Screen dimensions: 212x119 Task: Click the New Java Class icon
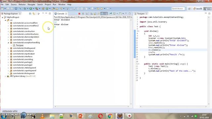(x=47, y=9)
